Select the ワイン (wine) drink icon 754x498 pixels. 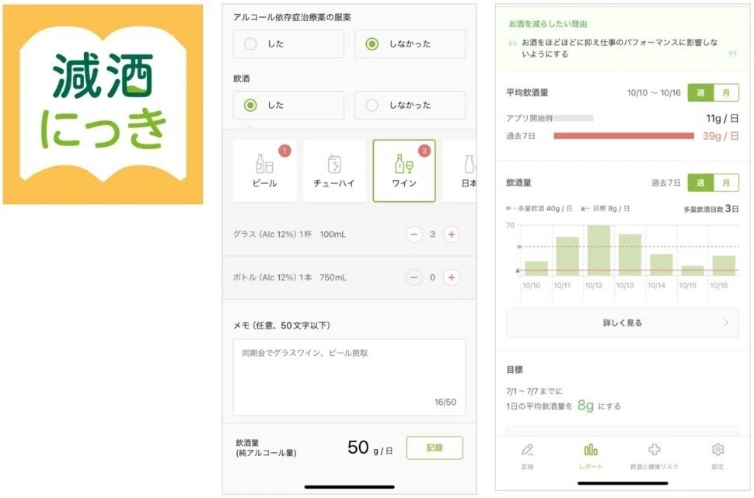[x=403, y=164]
